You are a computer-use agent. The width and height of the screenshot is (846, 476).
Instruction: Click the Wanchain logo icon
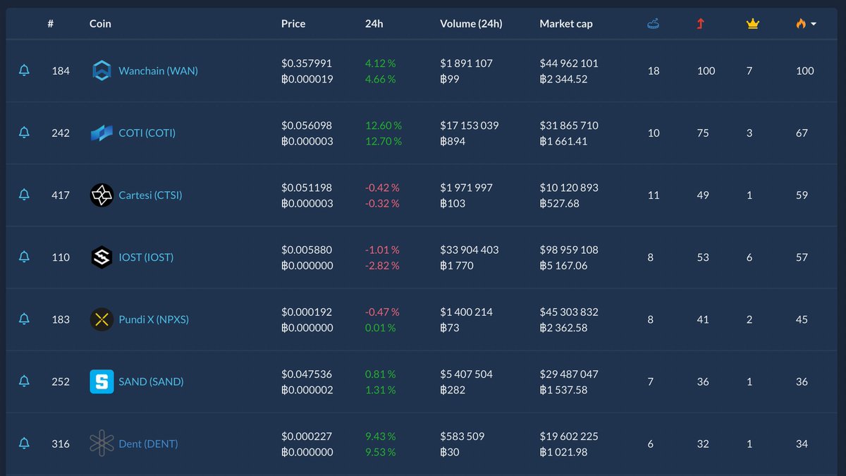point(102,71)
